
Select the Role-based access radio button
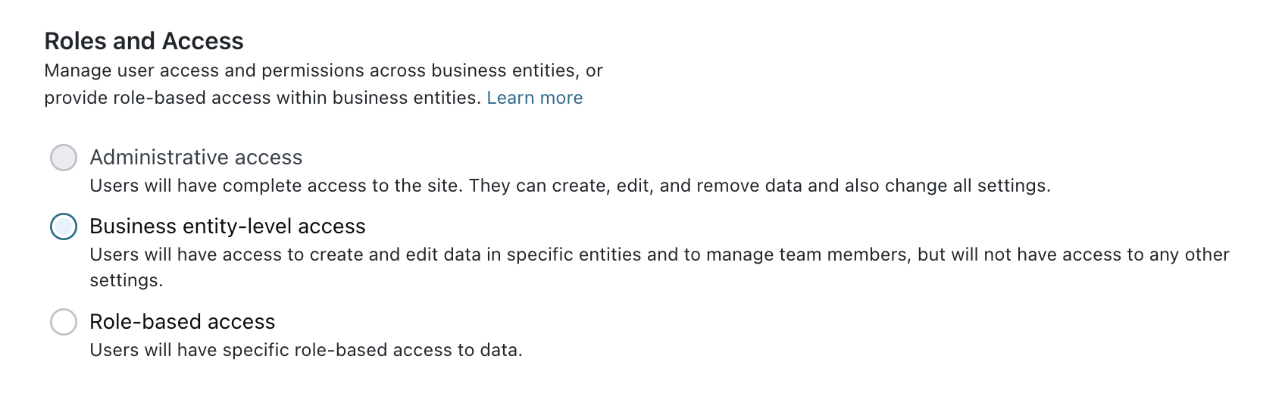tap(64, 322)
